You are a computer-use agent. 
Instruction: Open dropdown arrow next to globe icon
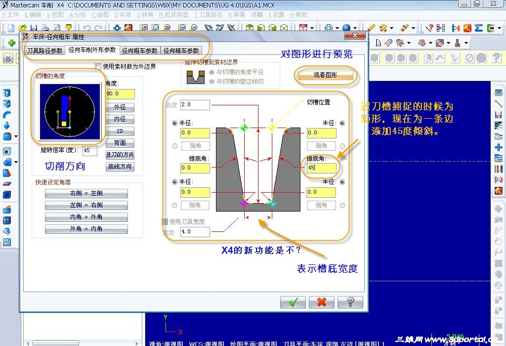[x=337, y=28]
